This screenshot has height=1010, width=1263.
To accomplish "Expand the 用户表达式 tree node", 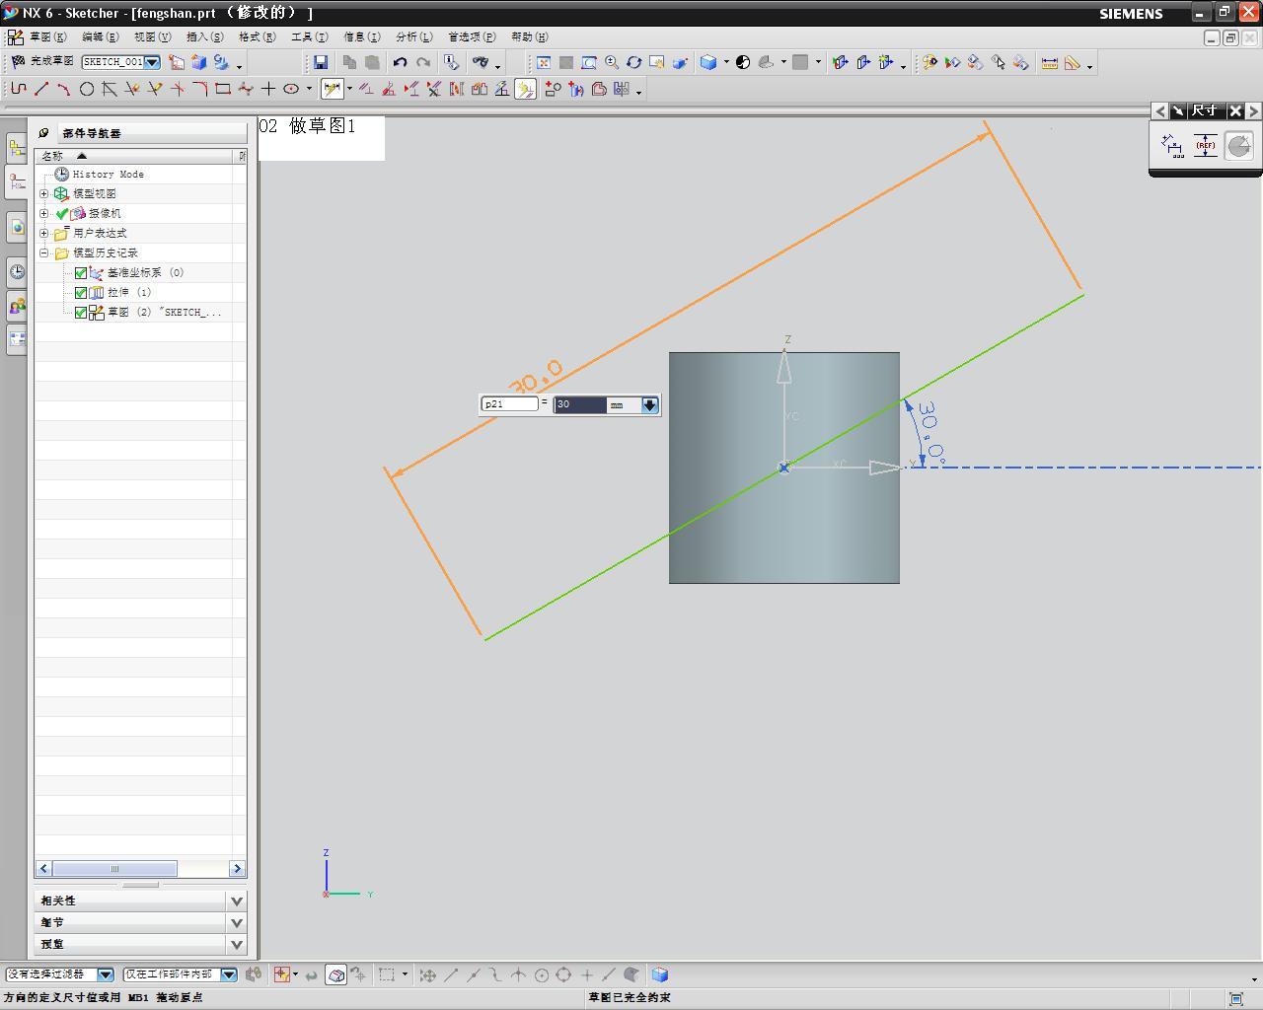I will (x=43, y=233).
